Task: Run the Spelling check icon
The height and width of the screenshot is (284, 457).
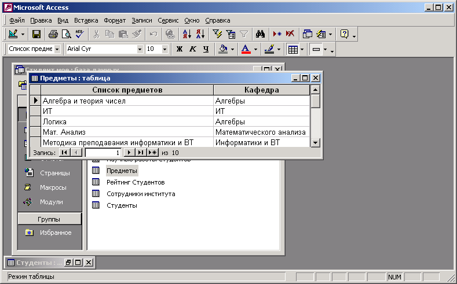Action: click(x=79, y=34)
